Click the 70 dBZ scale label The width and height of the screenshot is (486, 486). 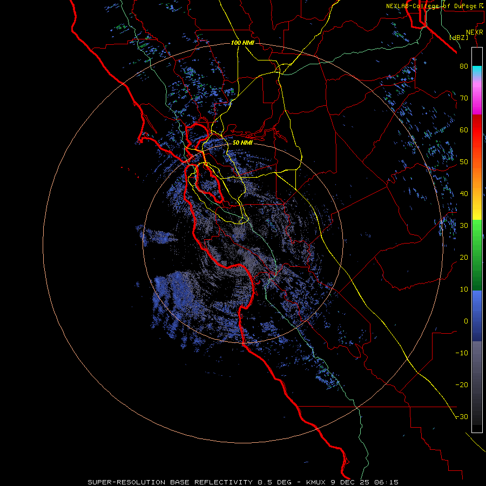pyautogui.click(x=464, y=98)
